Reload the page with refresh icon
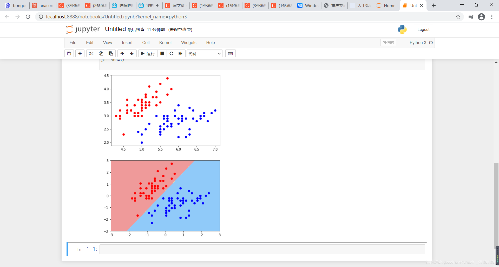Screen dimensions: 499x267 coord(28,17)
